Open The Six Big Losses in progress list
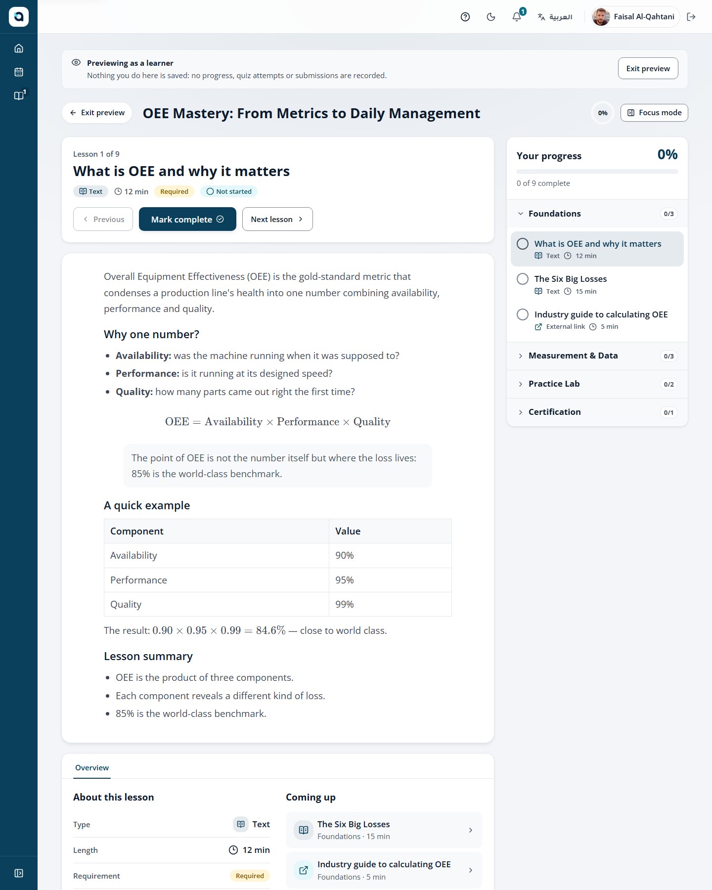Image resolution: width=712 pixels, height=890 pixels. click(597, 285)
